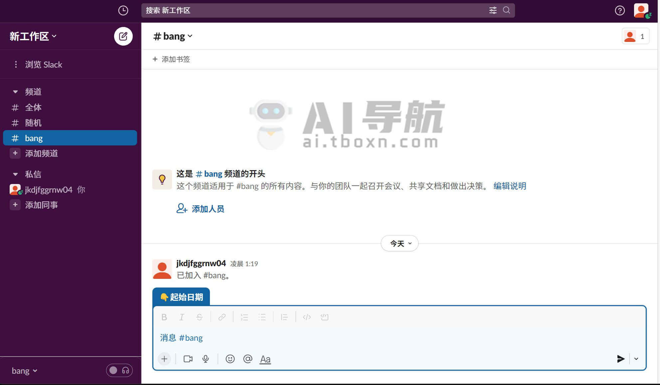Toggle strikethrough formatting in composer

tap(199, 317)
